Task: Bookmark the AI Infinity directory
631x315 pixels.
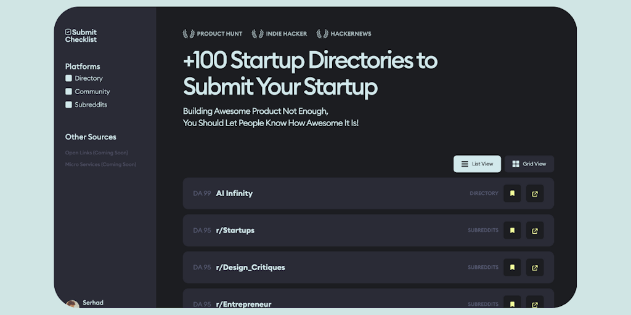Action: pos(512,193)
